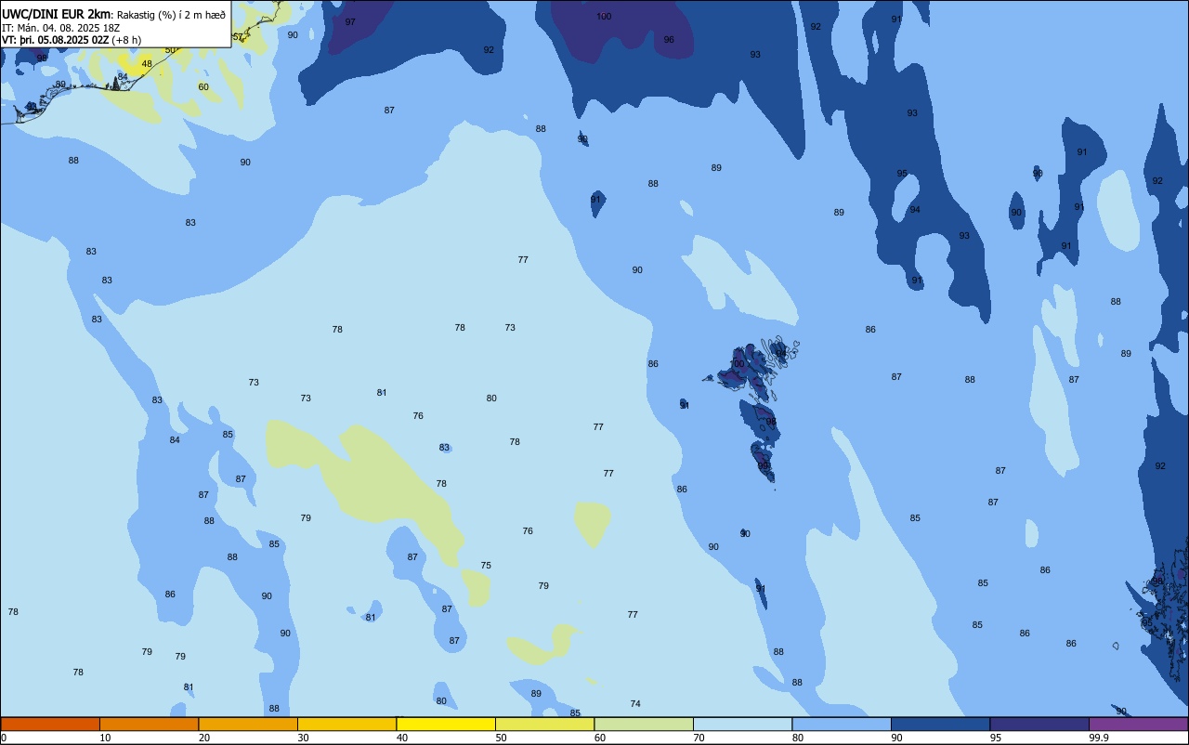Click the legend tick label 40 on the color bar
This screenshot has width=1189, height=745.
402,738
